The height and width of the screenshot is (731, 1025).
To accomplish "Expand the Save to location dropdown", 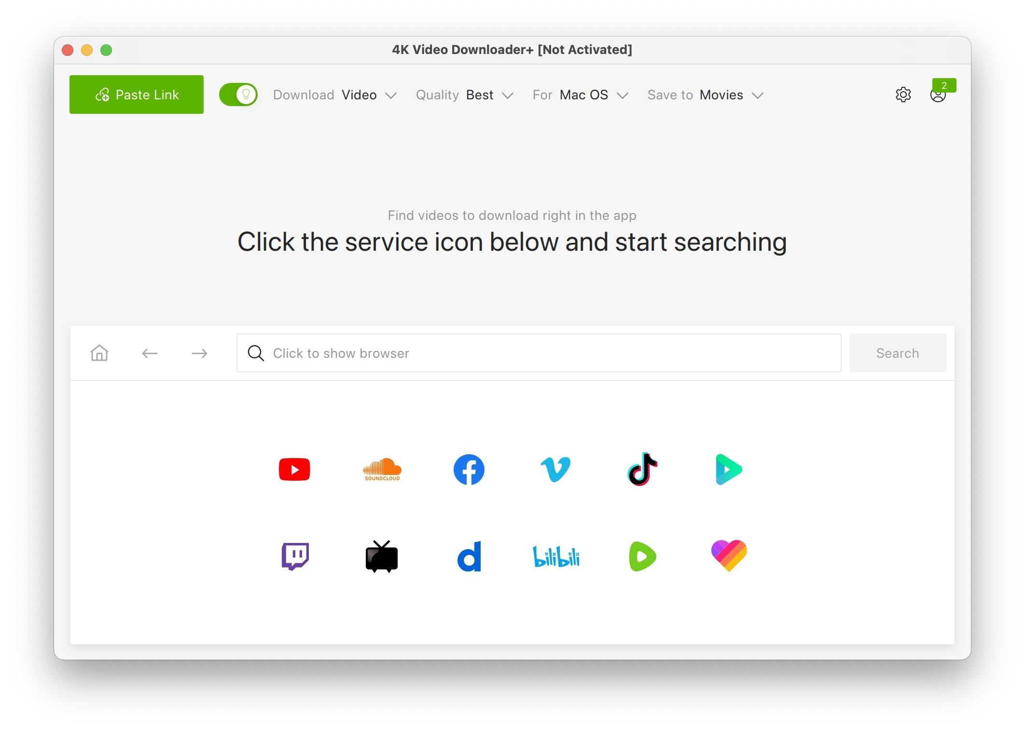I will pyautogui.click(x=758, y=95).
